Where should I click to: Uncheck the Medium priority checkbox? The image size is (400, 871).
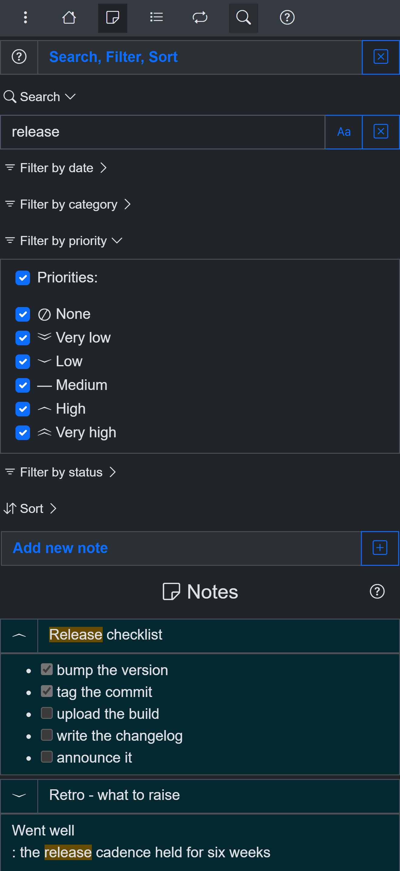[23, 385]
